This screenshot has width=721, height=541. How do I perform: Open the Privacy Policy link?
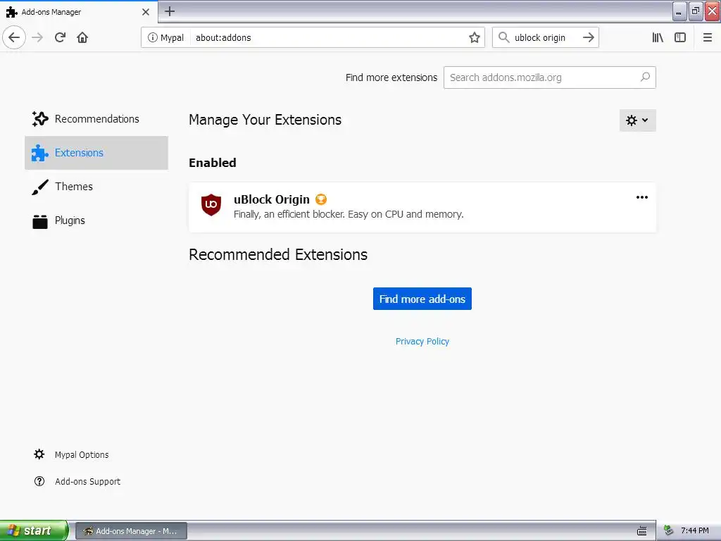(422, 342)
